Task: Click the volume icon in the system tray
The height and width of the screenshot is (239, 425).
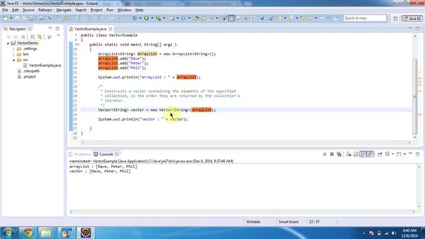Action: tap(394, 233)
